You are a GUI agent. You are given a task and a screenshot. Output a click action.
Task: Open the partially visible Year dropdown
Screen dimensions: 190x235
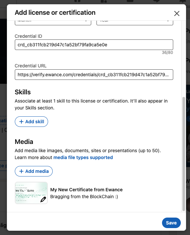pos(135,23)
